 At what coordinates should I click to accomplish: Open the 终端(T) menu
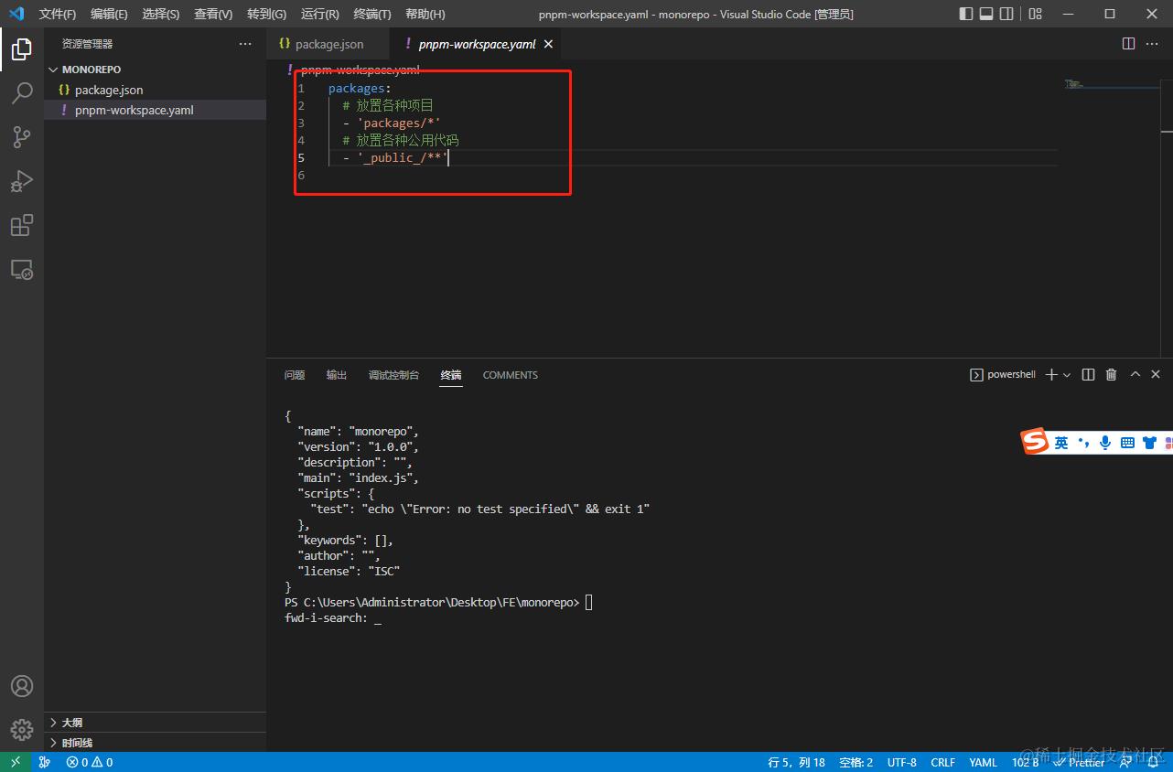click(372, 14)
